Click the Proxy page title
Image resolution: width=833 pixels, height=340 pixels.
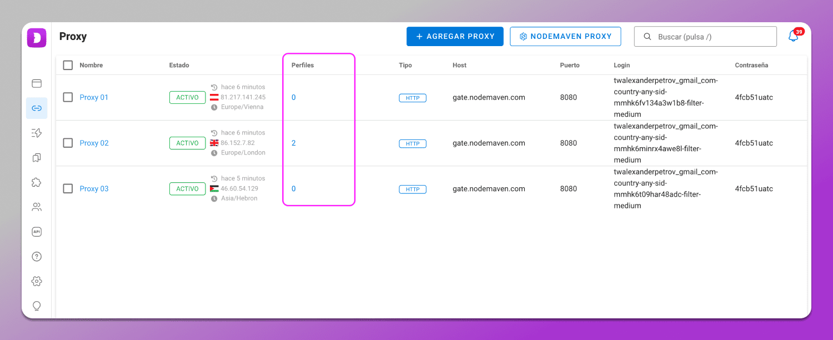73,37
